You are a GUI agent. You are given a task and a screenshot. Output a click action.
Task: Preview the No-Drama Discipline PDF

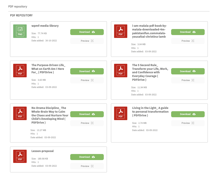87,123
